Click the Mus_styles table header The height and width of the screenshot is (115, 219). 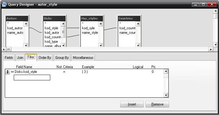[92, 19]
